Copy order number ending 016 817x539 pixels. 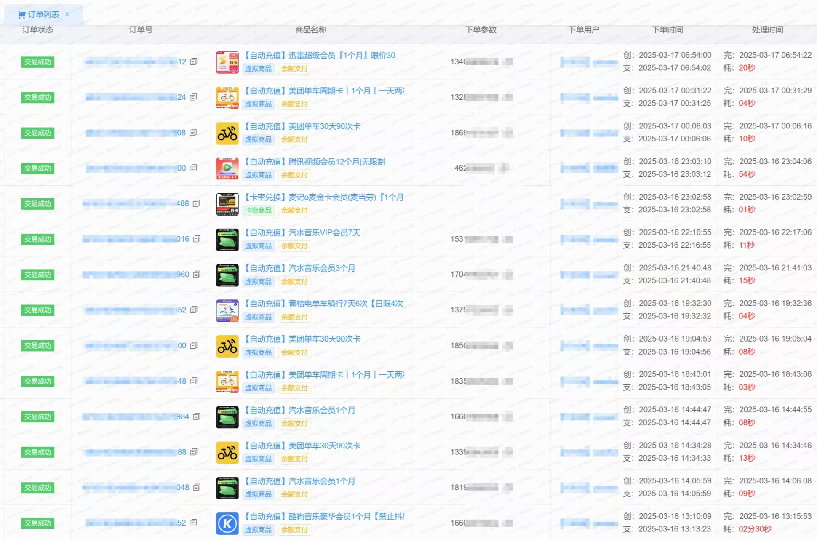pos(196,239)
